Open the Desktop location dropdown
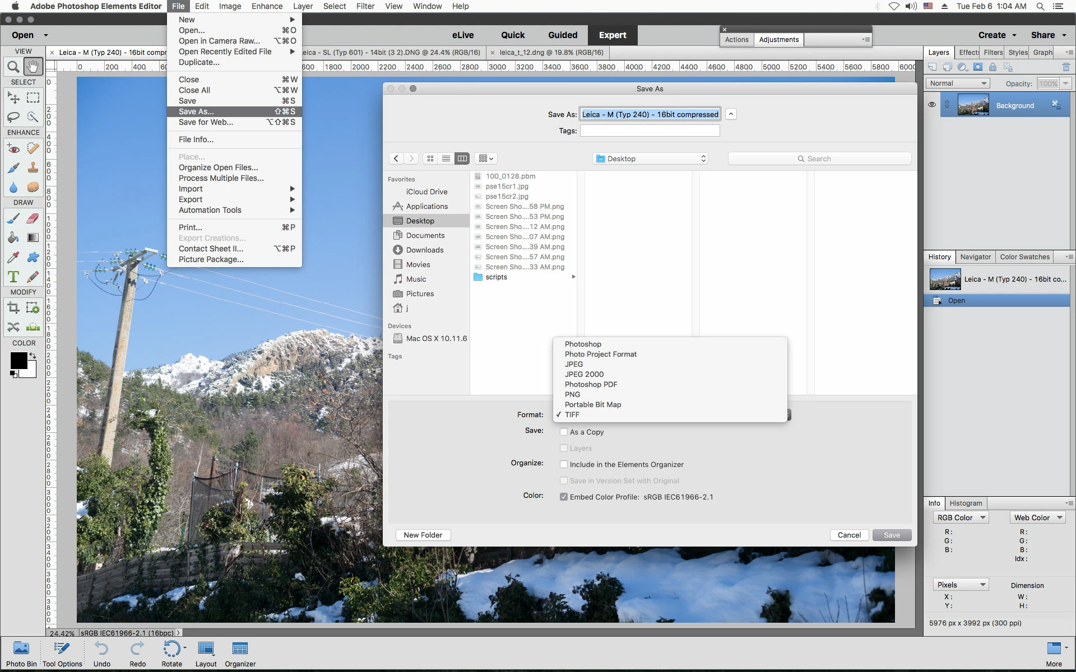Screen dimensions: 1076x672 650,158
